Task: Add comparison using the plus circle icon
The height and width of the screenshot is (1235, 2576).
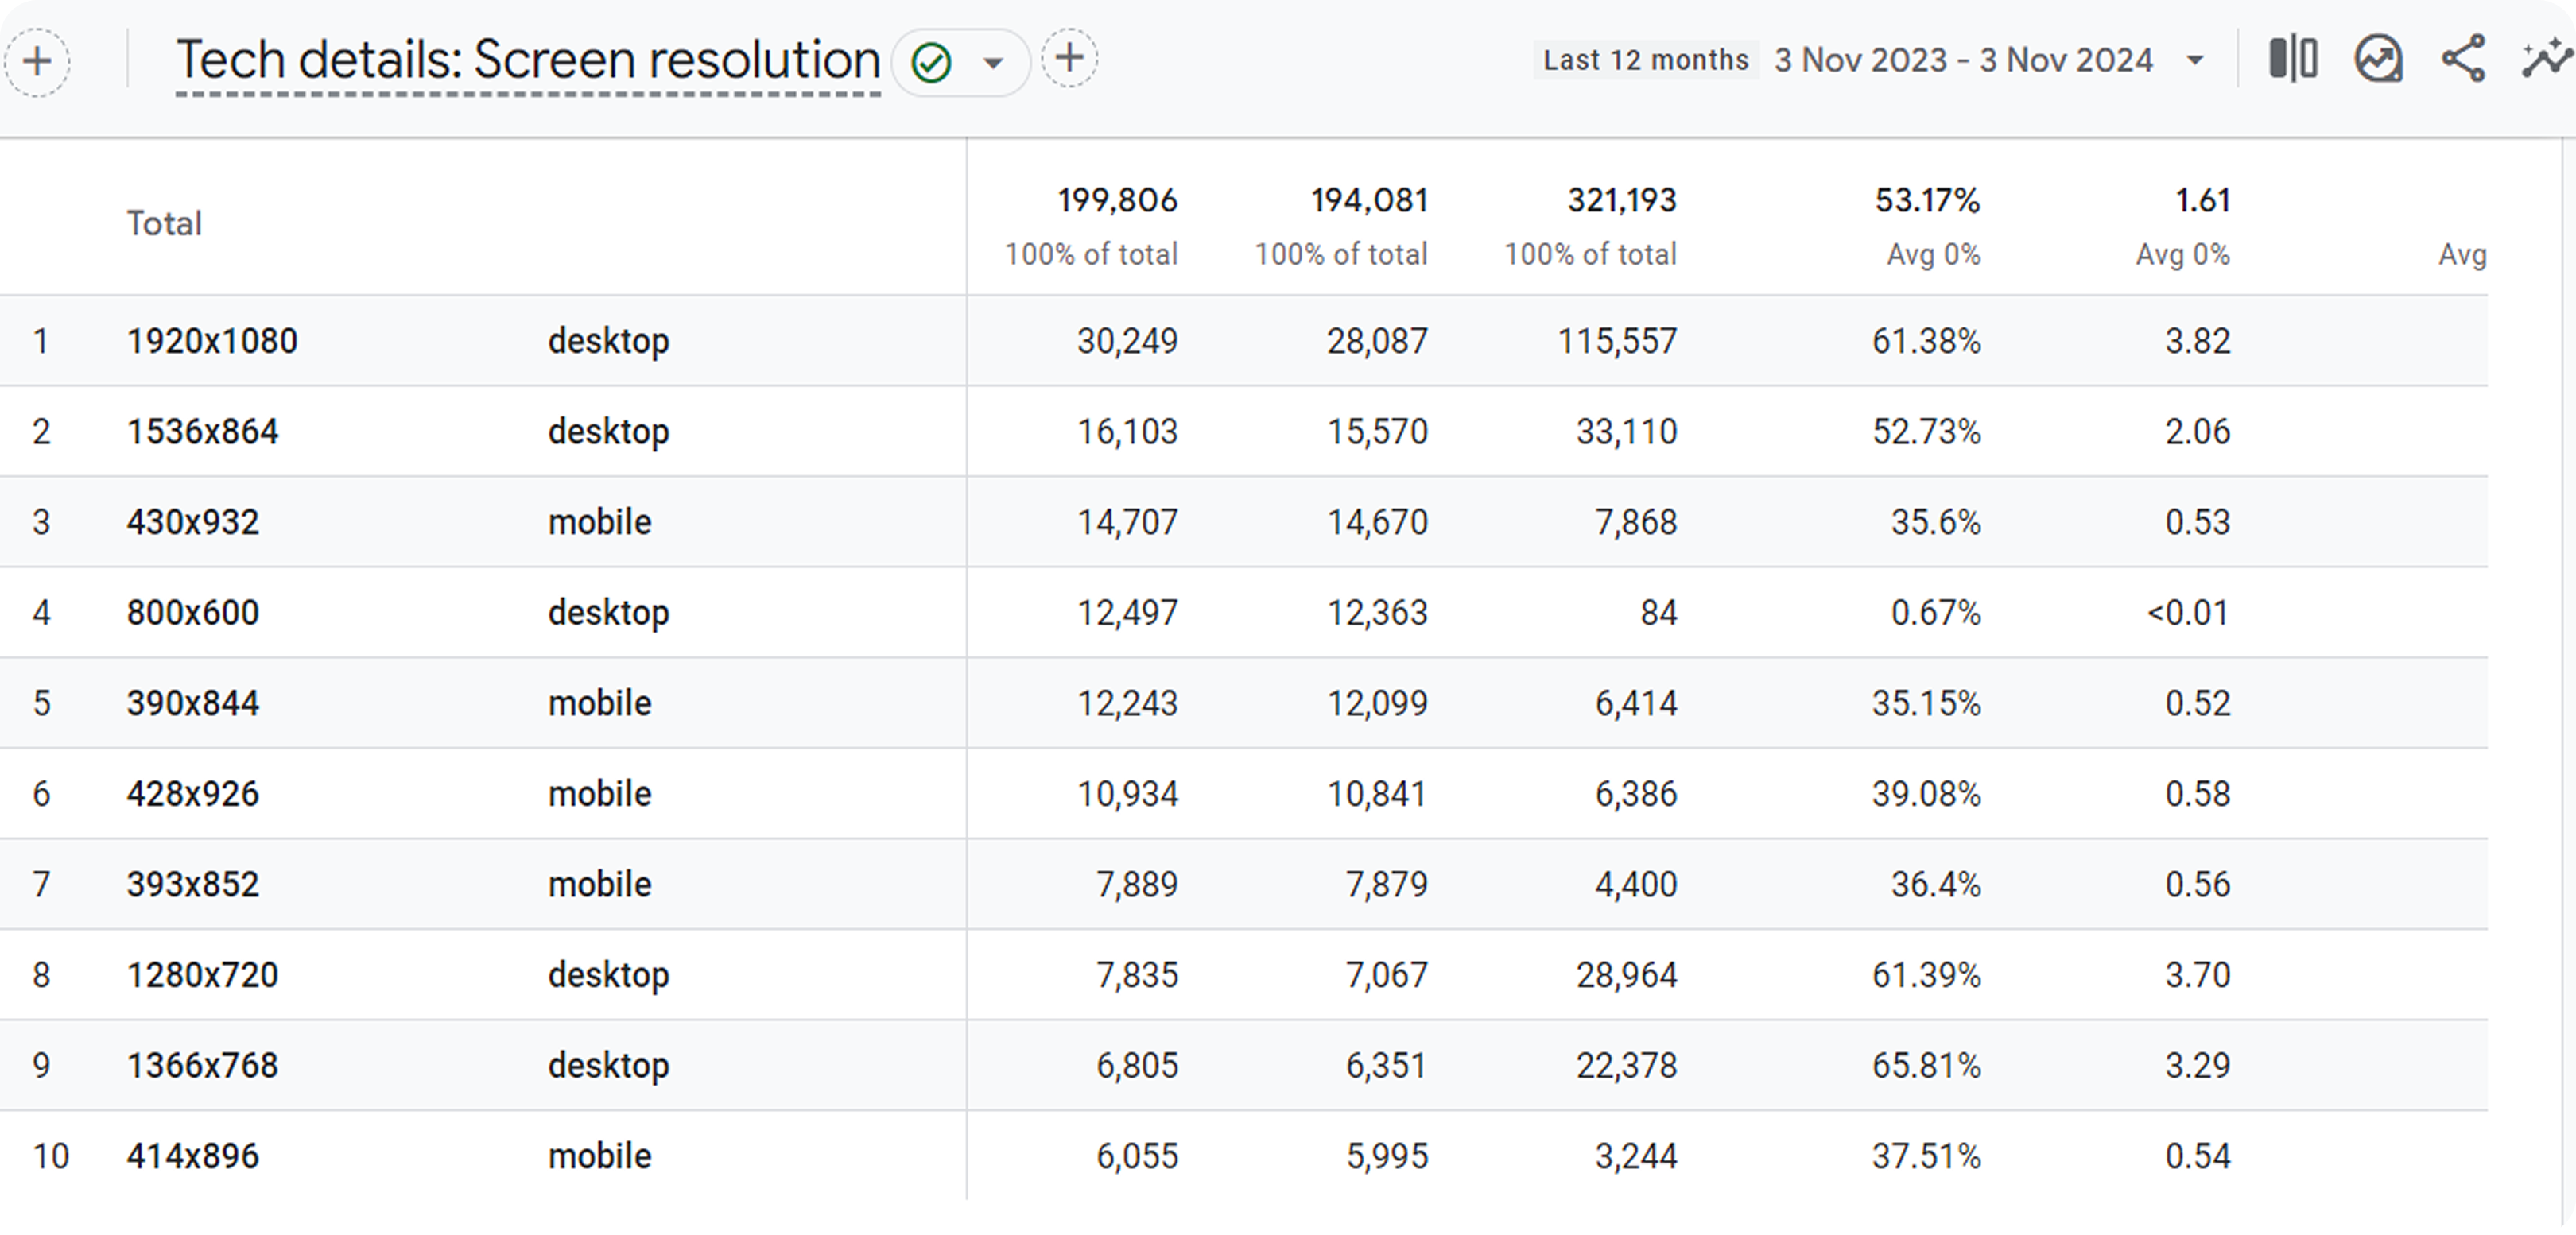Action: point(37,62)
